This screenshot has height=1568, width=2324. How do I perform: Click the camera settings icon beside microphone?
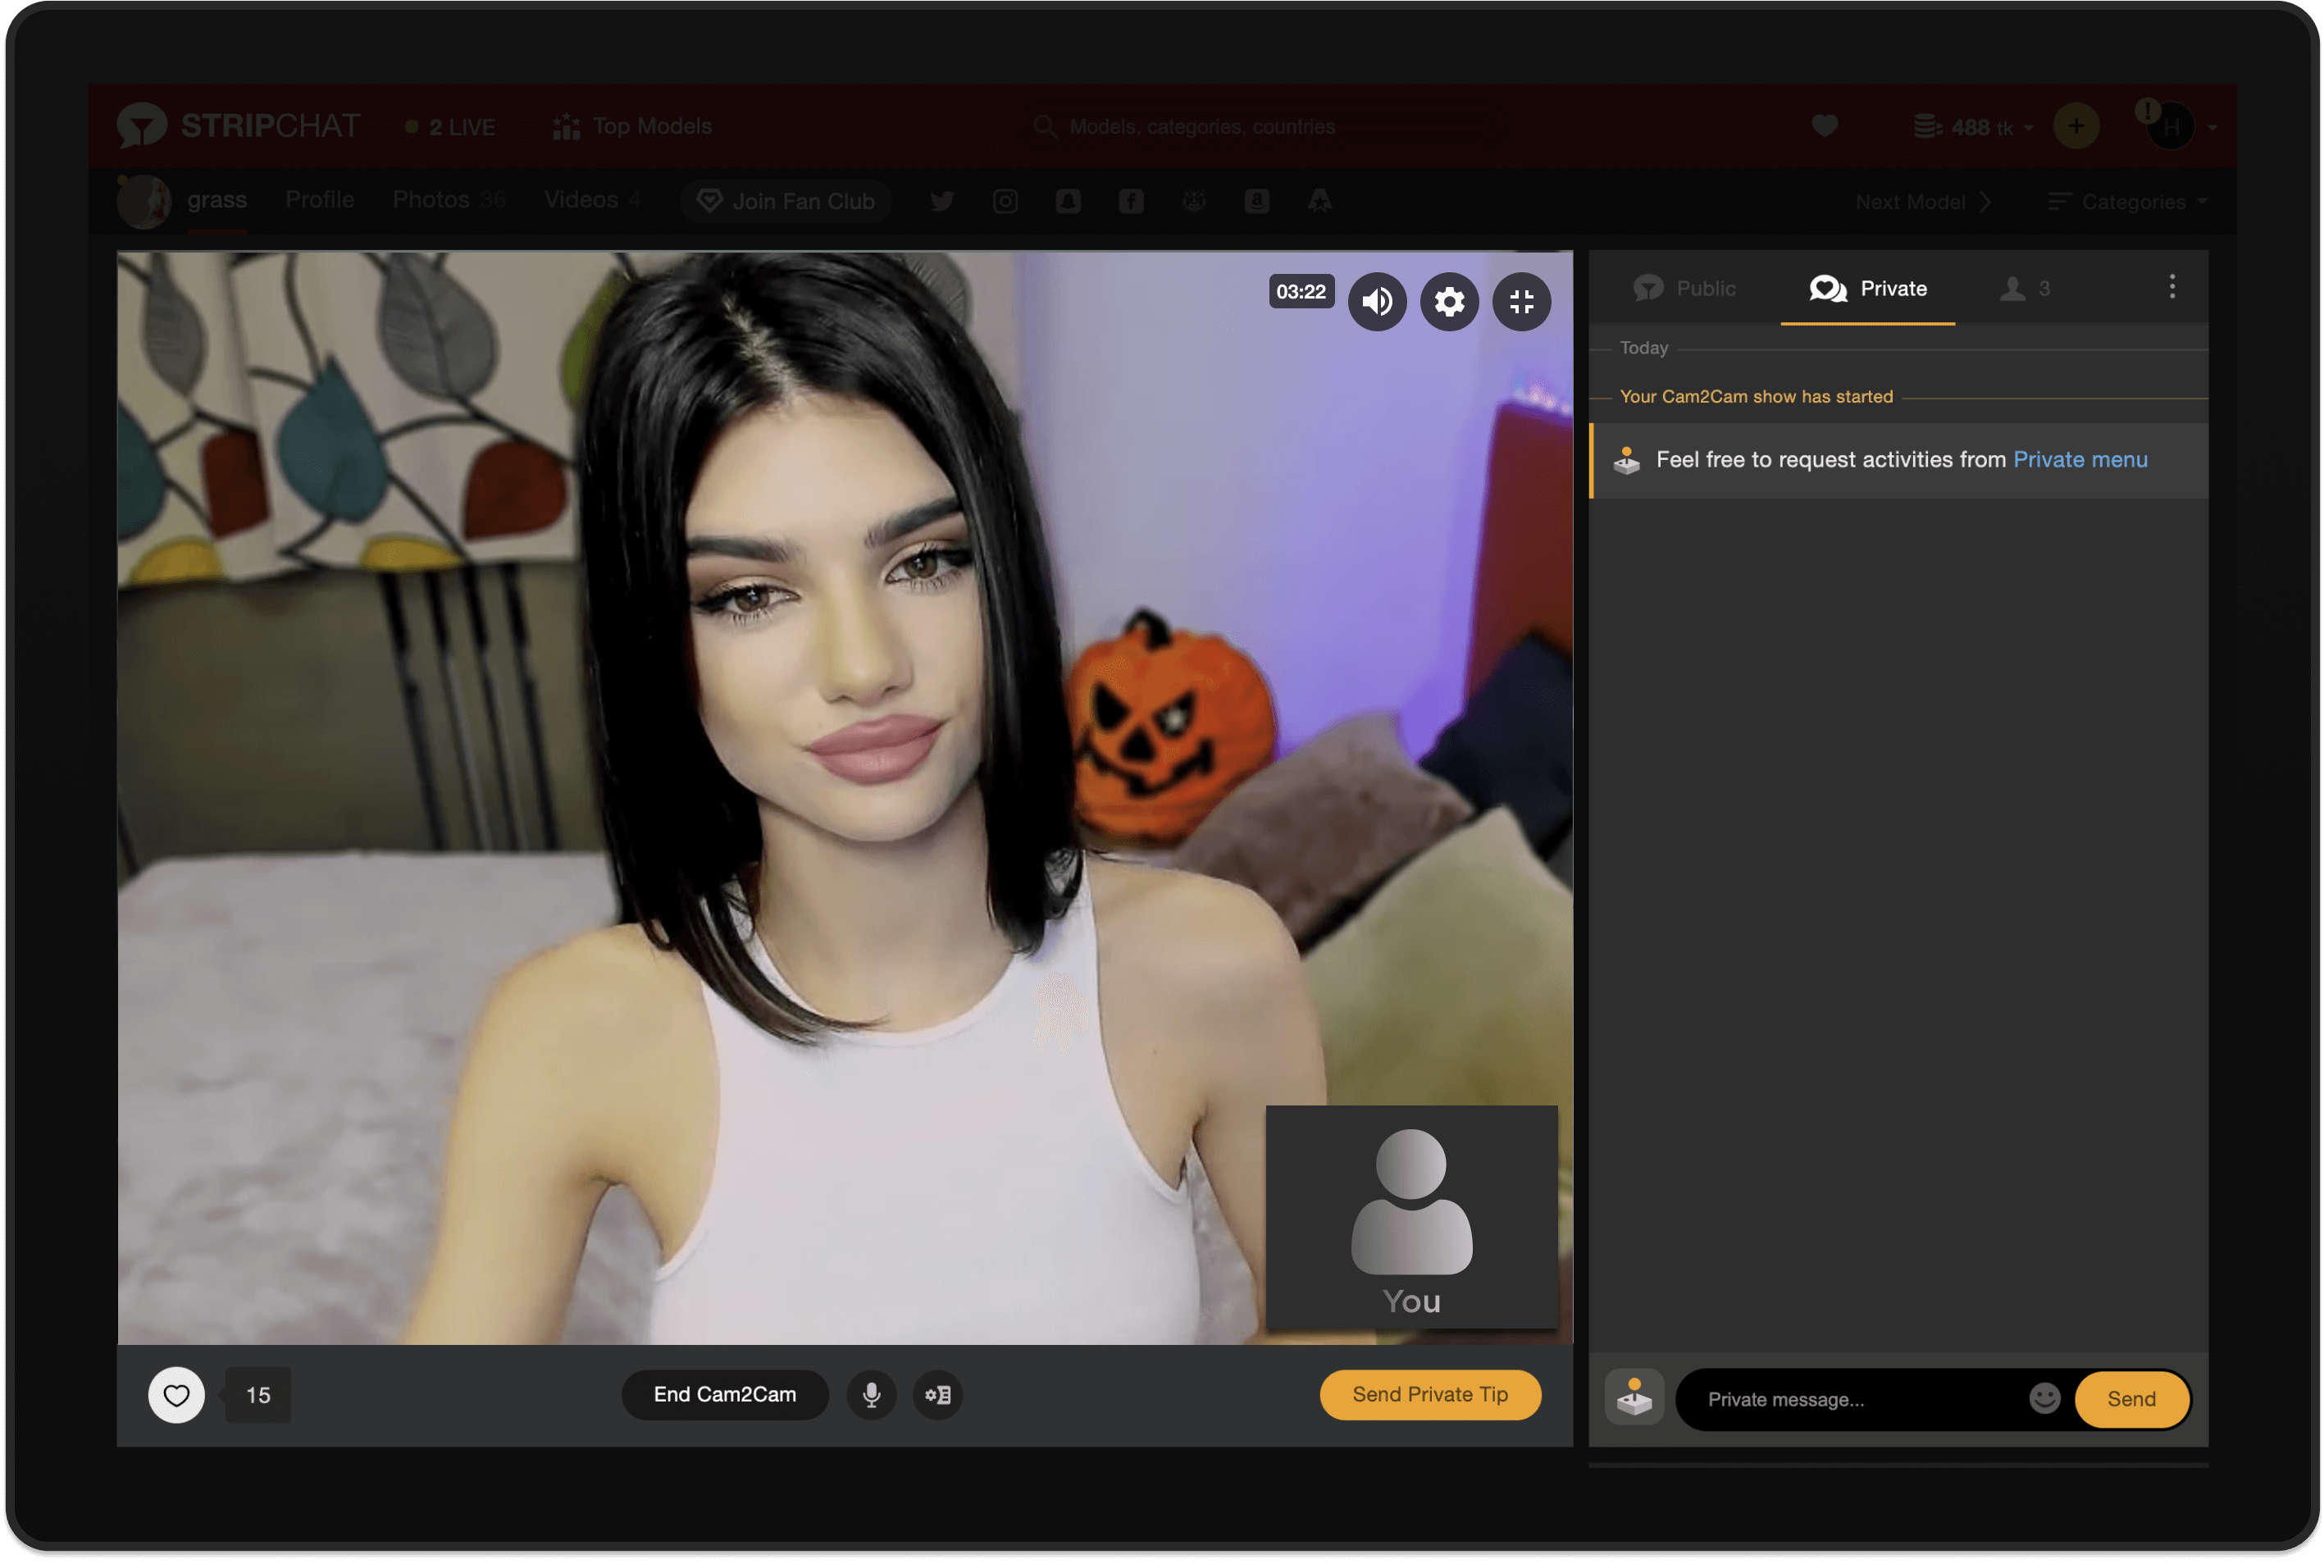[x=937, y=1394]
